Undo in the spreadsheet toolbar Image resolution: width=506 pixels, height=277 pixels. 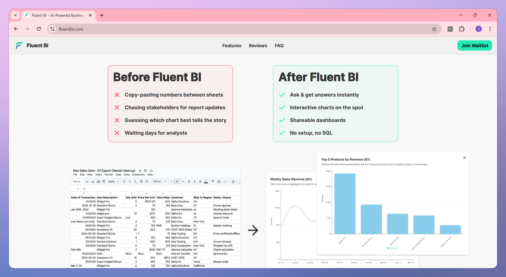(x=87, y=182)
